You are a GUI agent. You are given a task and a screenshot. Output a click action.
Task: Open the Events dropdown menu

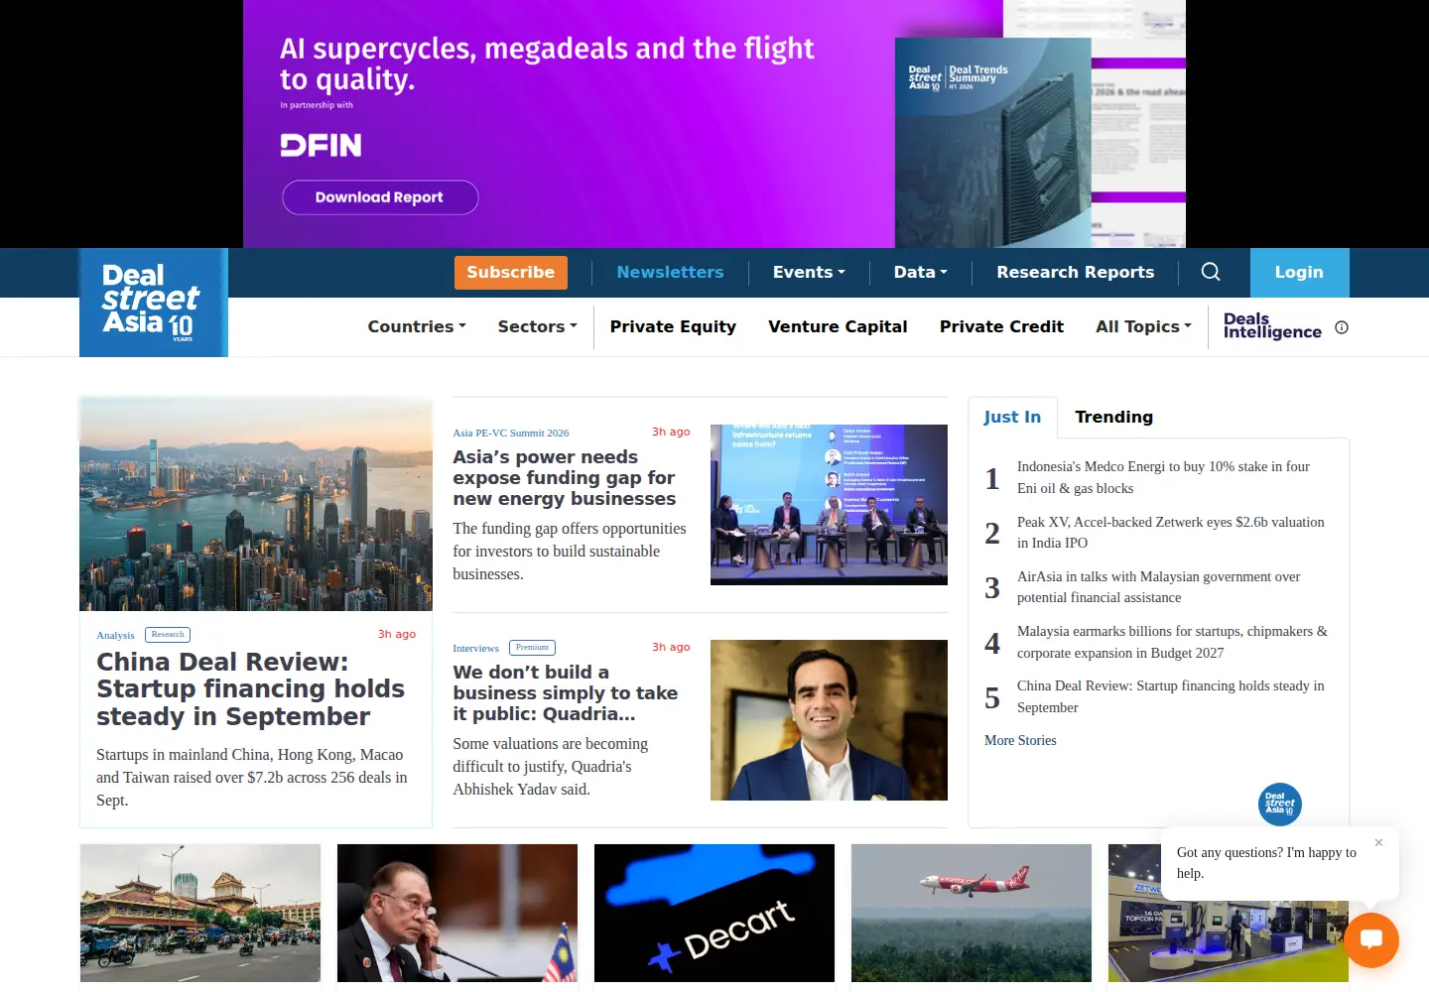click(809, 272)
